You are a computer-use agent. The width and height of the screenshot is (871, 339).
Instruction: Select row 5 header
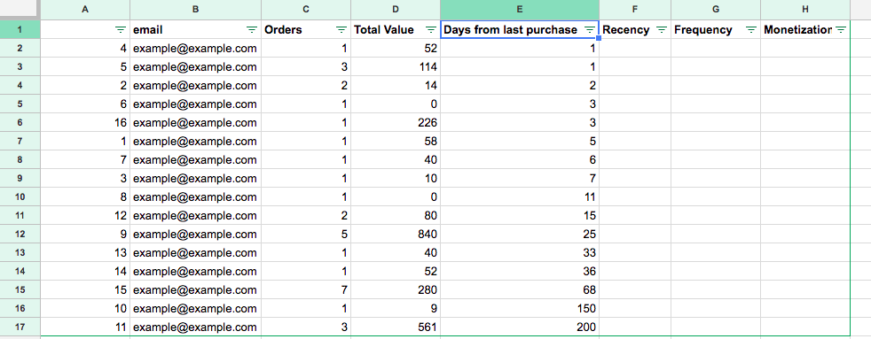[20, 104]
